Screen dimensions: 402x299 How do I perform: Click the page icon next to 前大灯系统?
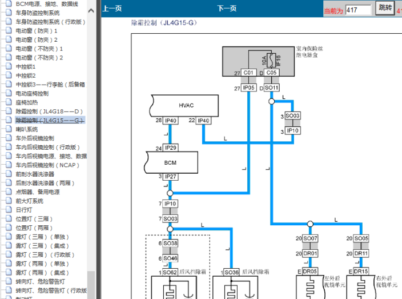coord(9,201)
